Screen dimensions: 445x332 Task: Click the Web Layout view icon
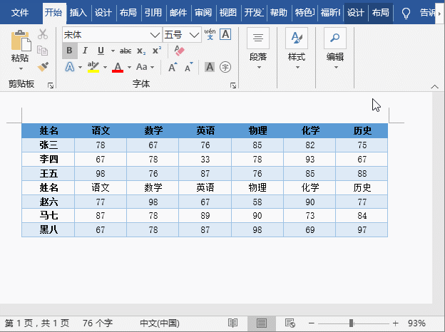coord(290,323)
